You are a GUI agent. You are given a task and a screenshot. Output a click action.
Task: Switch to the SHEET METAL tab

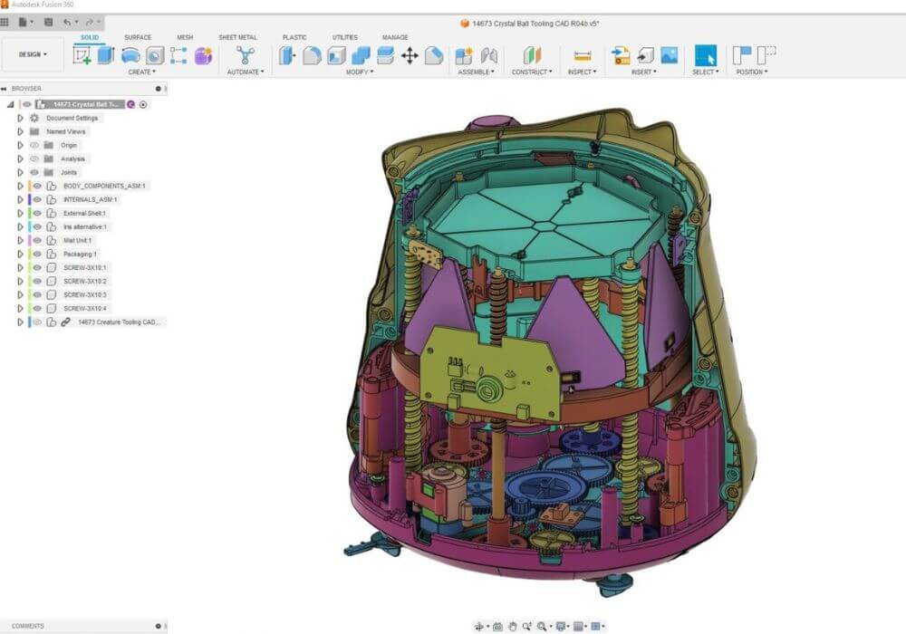tap(237, 37)
